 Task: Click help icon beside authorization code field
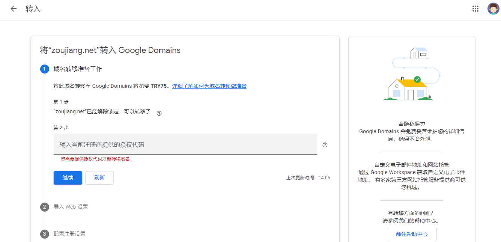pos(325,145)
